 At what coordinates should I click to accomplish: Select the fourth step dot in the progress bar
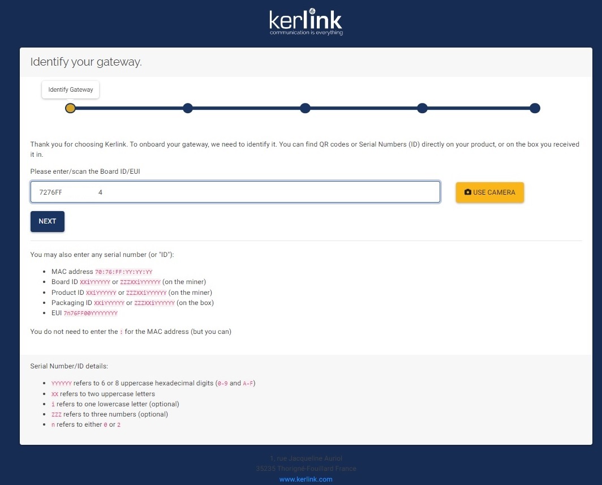pos(422,108)
